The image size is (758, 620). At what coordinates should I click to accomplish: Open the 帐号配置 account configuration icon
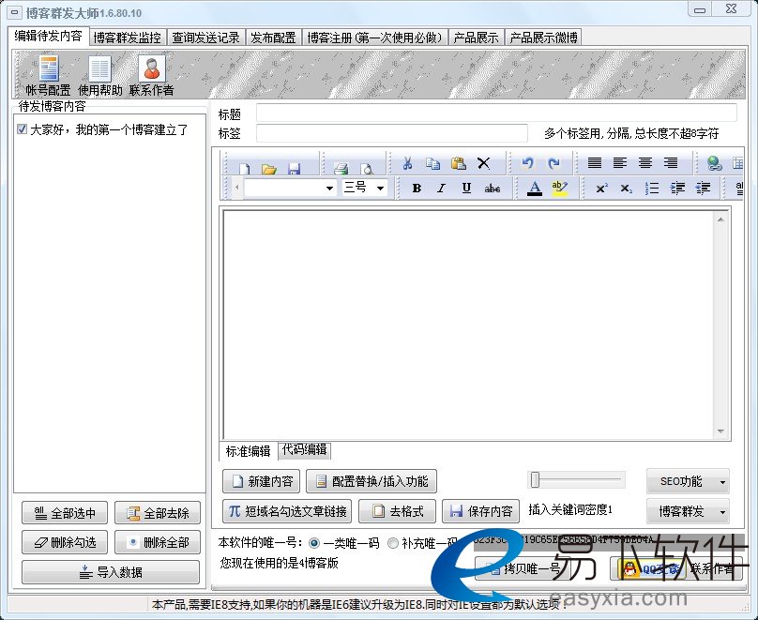(49, 75)
